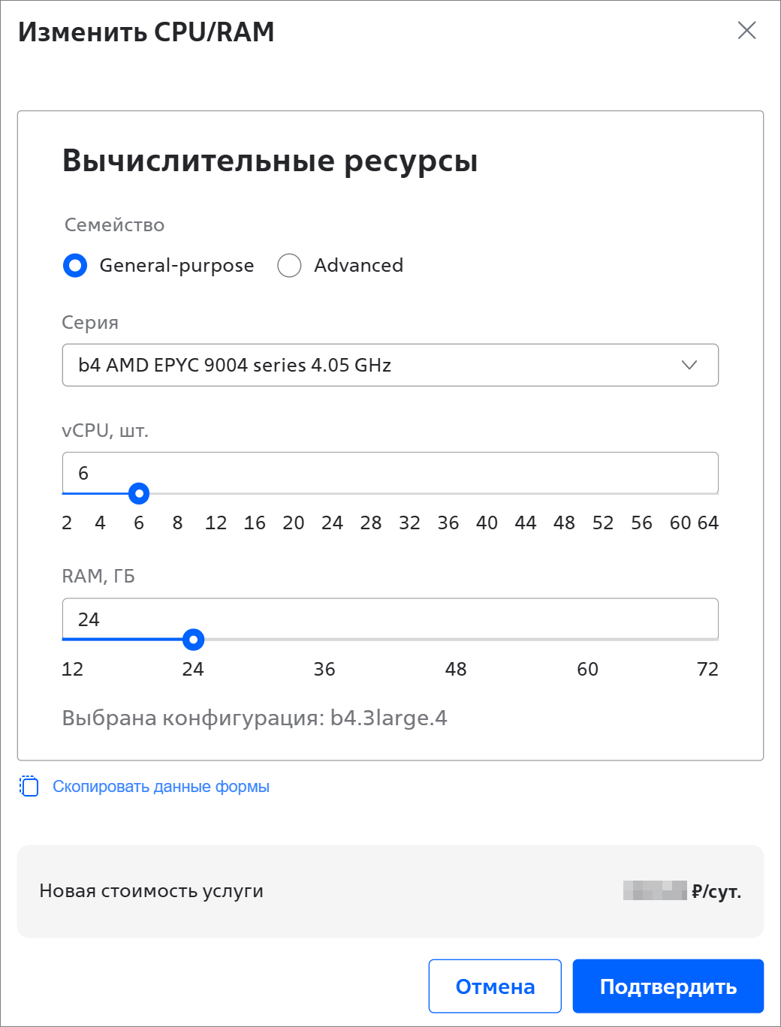Click the copy form data clipboard icon
This screenshot has height=1027, width=781.
click(x=29, y=786)
